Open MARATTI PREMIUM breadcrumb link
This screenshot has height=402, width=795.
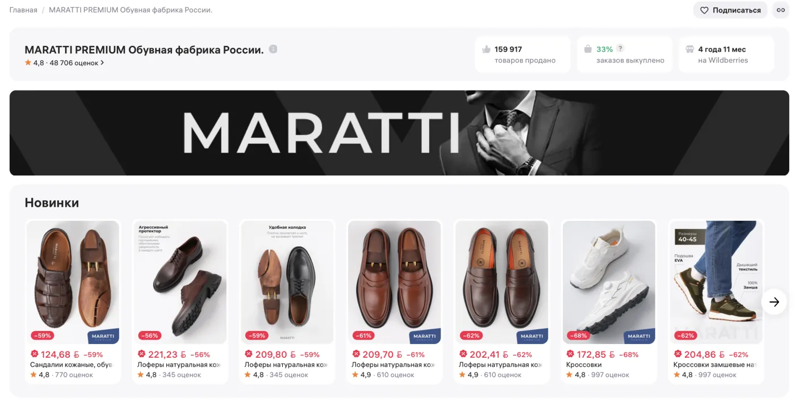(131, 10)
